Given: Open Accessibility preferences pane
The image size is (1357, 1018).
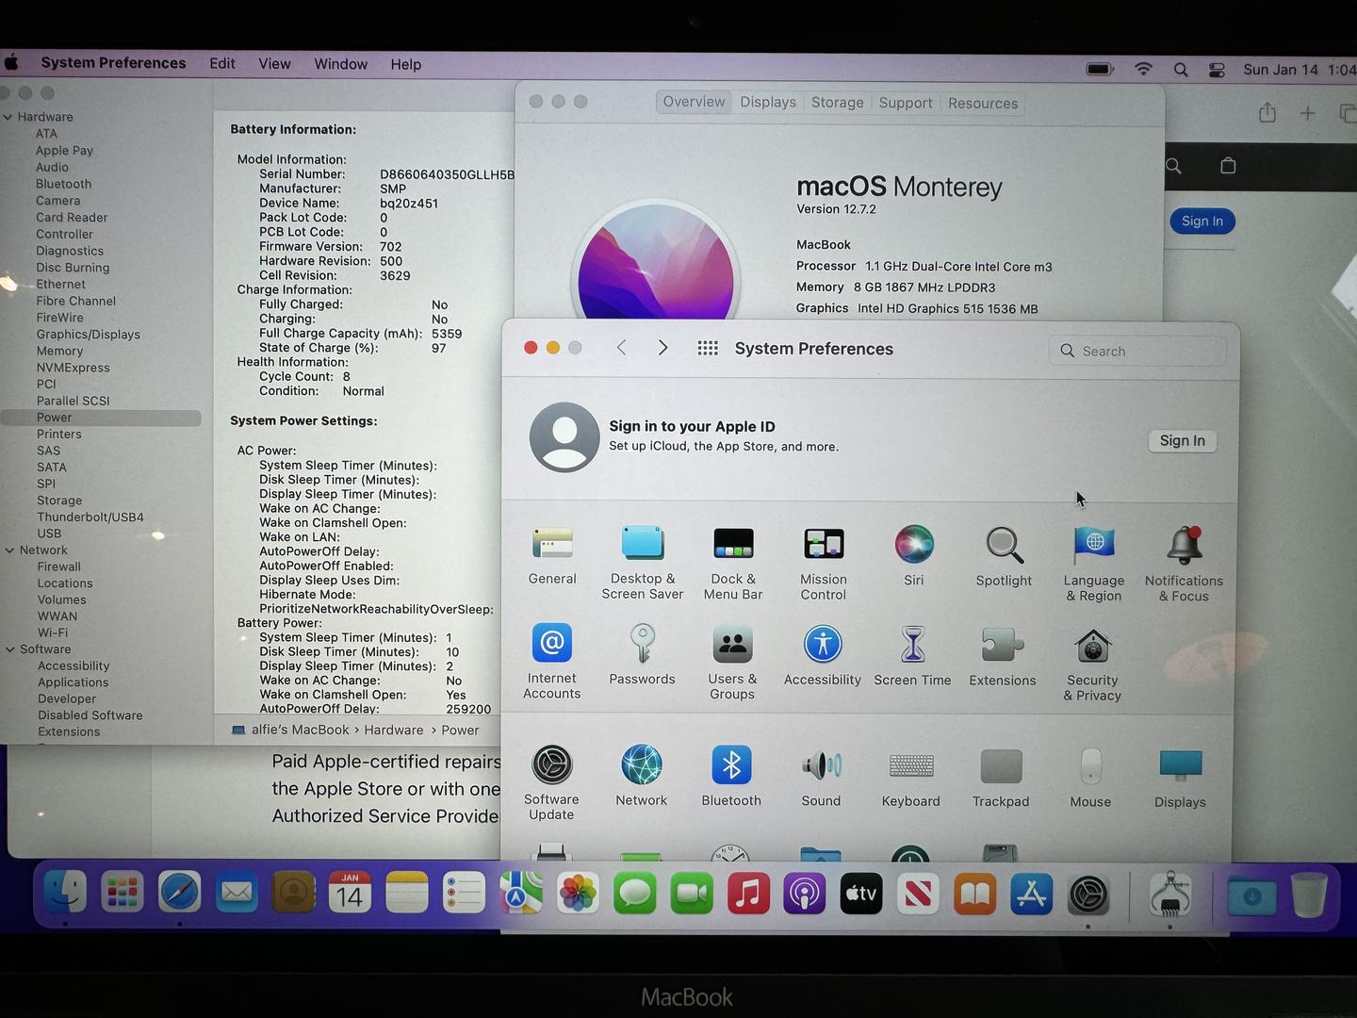Looking at the screenshot, I should click(823, 655).
